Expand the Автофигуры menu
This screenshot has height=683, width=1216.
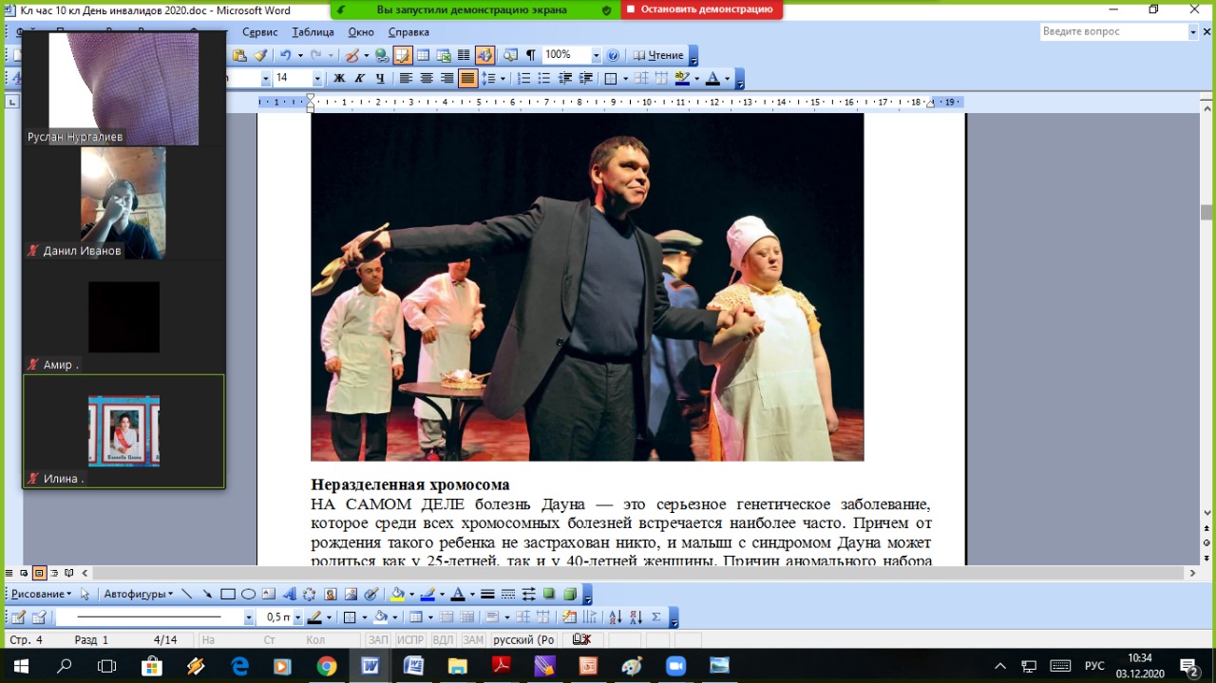[138, 595]
